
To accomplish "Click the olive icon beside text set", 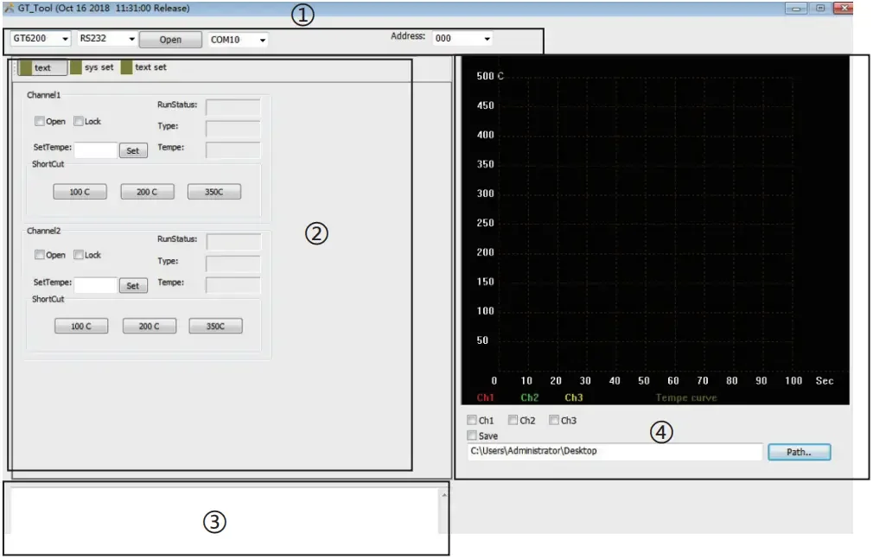I will click(x=126, y=67).
